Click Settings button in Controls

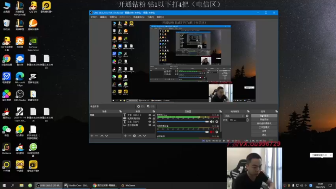pyautogui.click(x=264, y=131)
